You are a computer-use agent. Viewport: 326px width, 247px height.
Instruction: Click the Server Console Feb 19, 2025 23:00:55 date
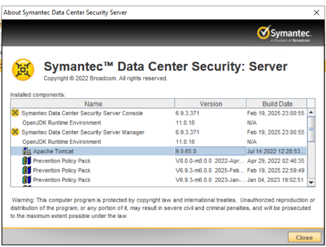tap(276, 113)
